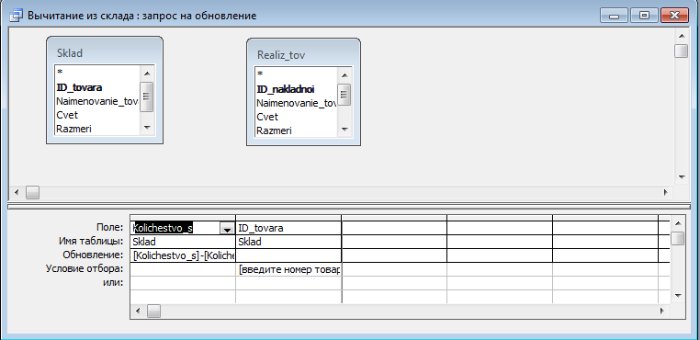
Task: Click the Sklad table name cell, first column
Action: 183,243
